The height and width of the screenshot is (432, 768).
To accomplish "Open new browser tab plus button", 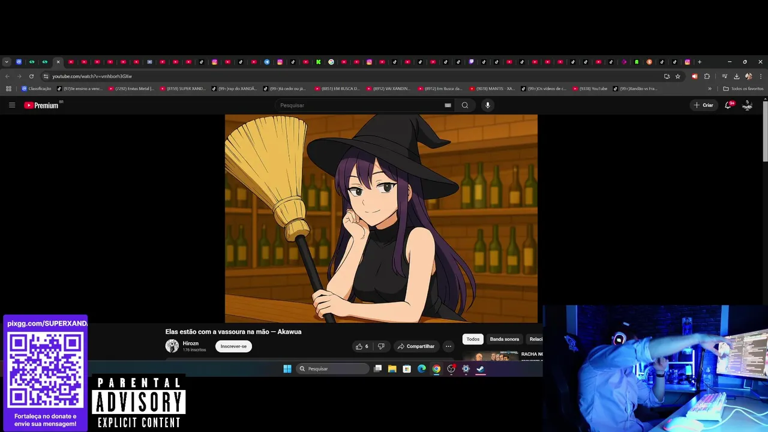I will tap(700, 62).
